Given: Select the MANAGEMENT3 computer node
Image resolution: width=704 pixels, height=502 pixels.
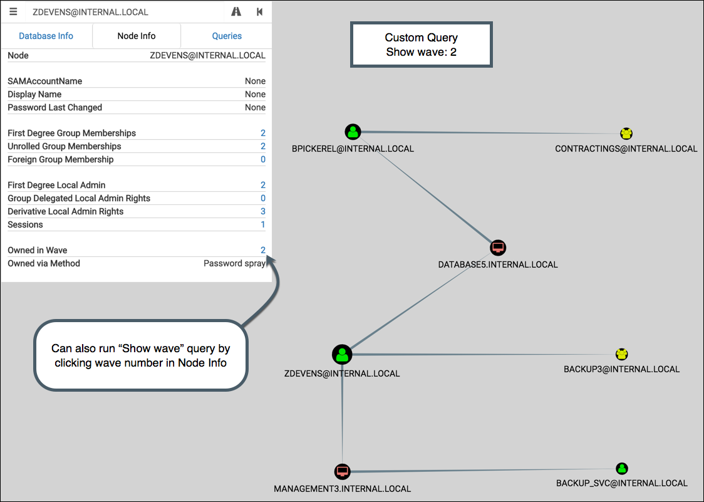Looking at the screenshot, I should pyautogui.click(x=343, y=471).
